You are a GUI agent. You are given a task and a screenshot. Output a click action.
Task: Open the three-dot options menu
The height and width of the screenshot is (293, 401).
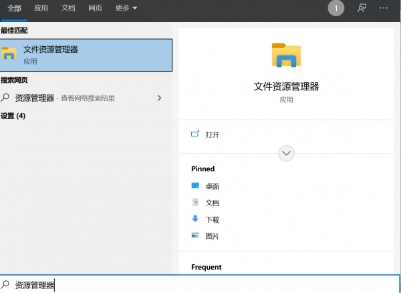[384, 8]
